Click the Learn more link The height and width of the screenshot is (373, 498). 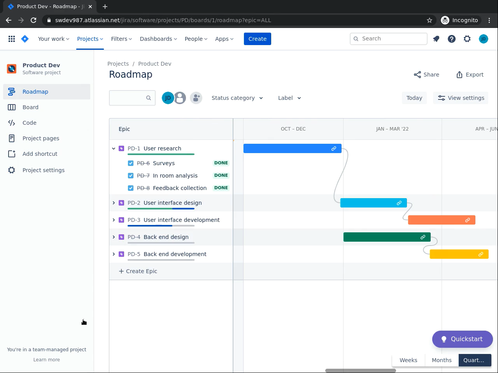(x=47, y=360)
